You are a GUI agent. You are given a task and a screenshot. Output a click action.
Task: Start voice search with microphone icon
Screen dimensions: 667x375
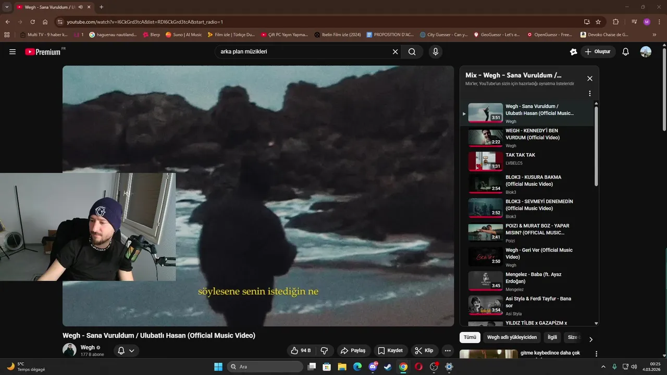[x=435, y=52]
